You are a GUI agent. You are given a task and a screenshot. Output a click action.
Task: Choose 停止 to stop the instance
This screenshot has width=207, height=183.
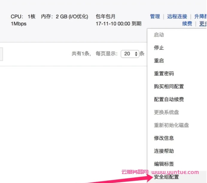[x=159, y=48]
